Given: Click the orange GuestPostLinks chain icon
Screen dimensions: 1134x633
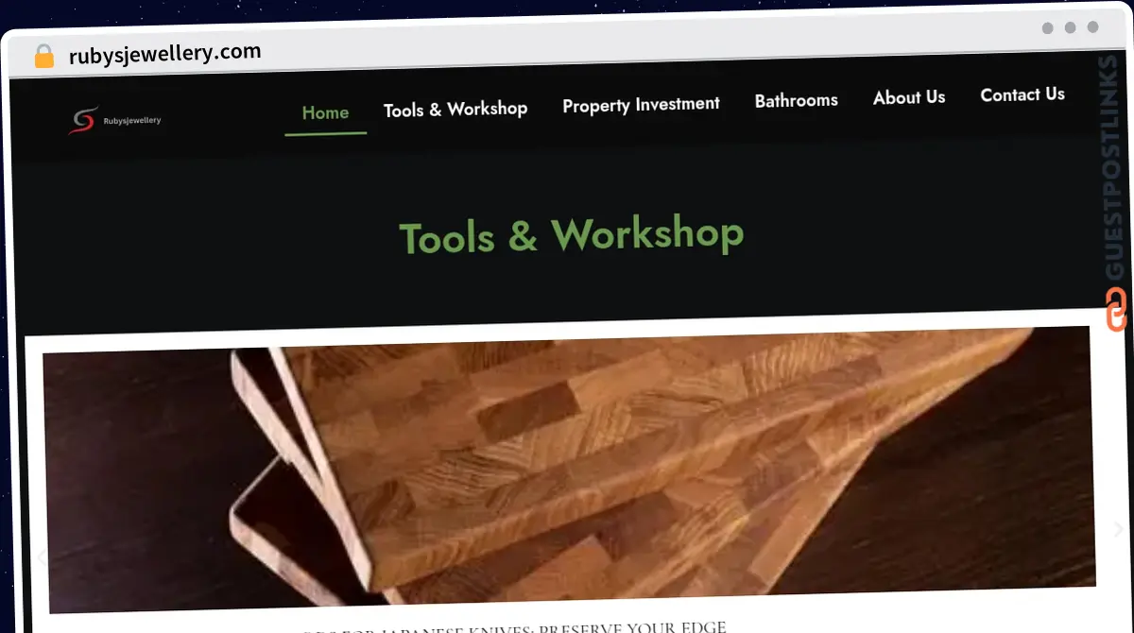Looking at the screenshot, I should pos(1116,310).
